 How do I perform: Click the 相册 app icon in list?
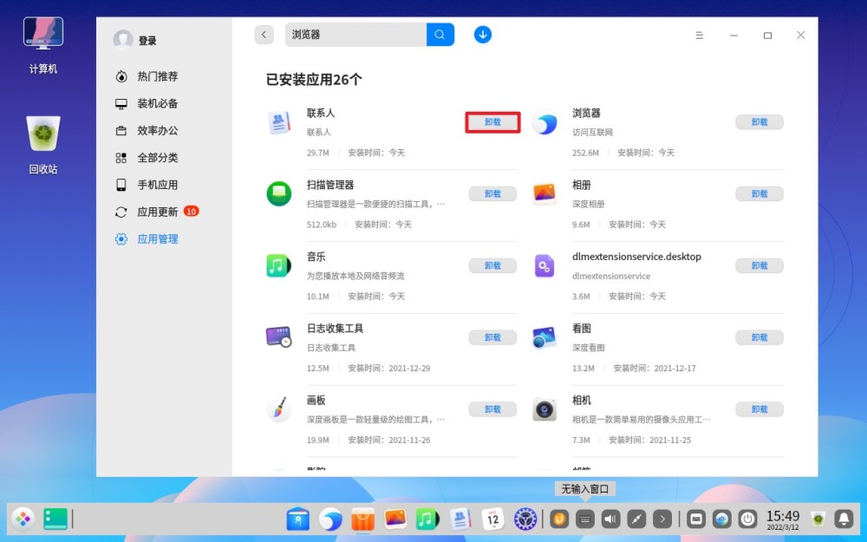(544, 193)
